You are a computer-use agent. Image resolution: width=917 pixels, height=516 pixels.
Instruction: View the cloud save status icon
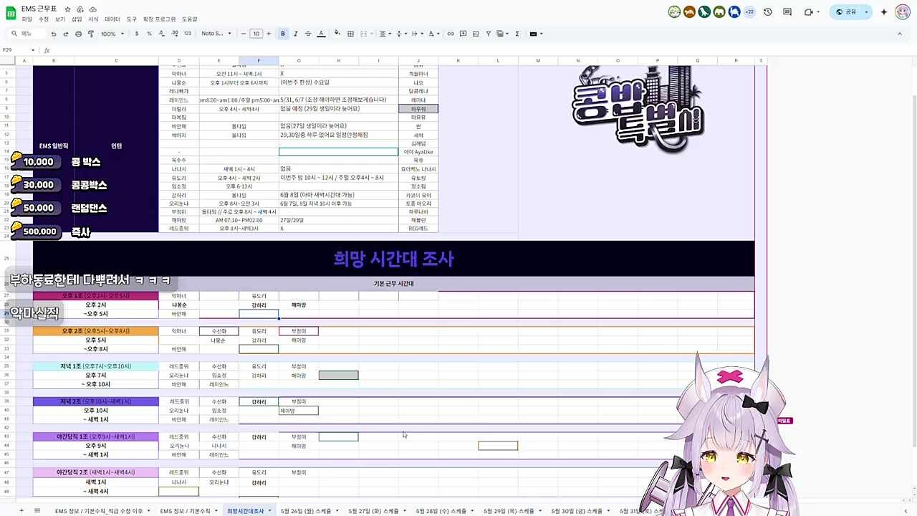92,9
